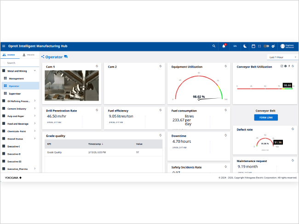Collapse the Metal and Mining group
Screen dimensions: 299x224
click(34, 71)
